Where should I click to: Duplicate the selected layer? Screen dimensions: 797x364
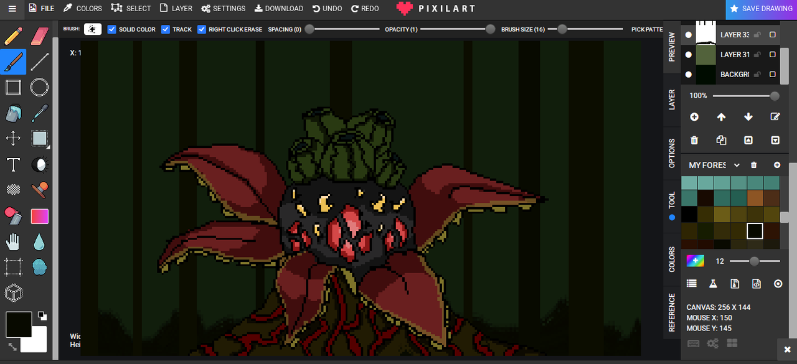(721, 141)
